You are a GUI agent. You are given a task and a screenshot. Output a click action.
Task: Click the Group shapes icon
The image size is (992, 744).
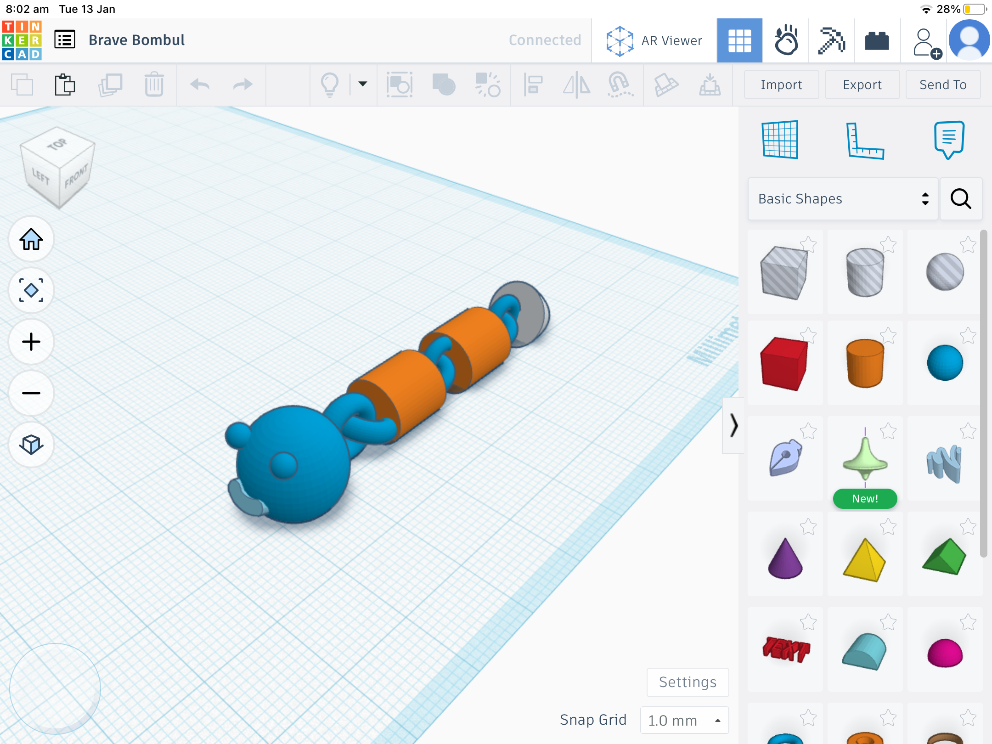pos(444,85)
